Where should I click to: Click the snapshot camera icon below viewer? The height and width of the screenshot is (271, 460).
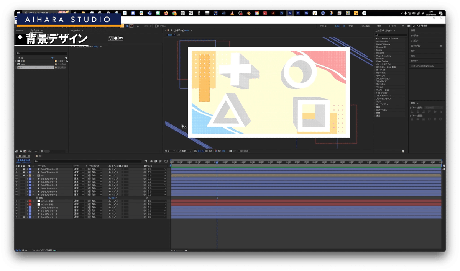pos(230,151)
